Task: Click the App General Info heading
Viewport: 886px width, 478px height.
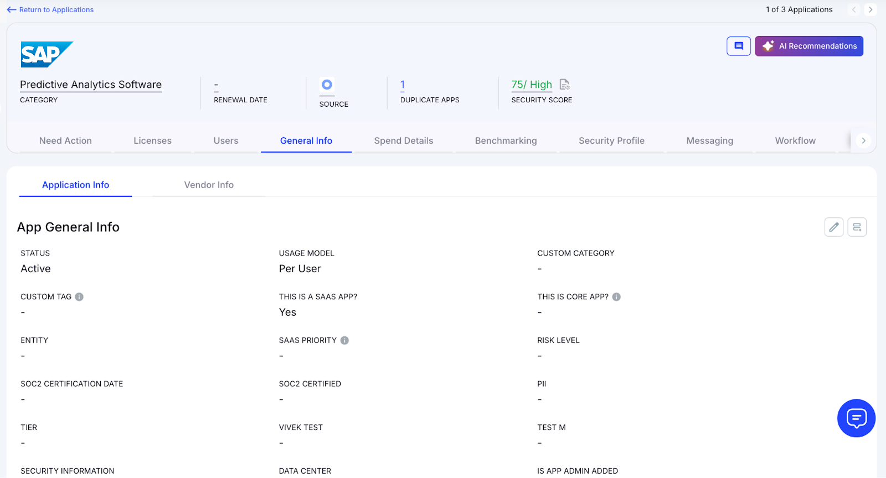Action: pos(68,227)
